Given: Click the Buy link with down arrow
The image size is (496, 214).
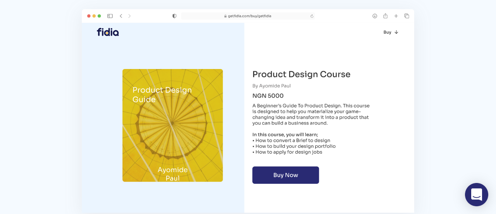Looking at the screenshot, I should (391, 32).
